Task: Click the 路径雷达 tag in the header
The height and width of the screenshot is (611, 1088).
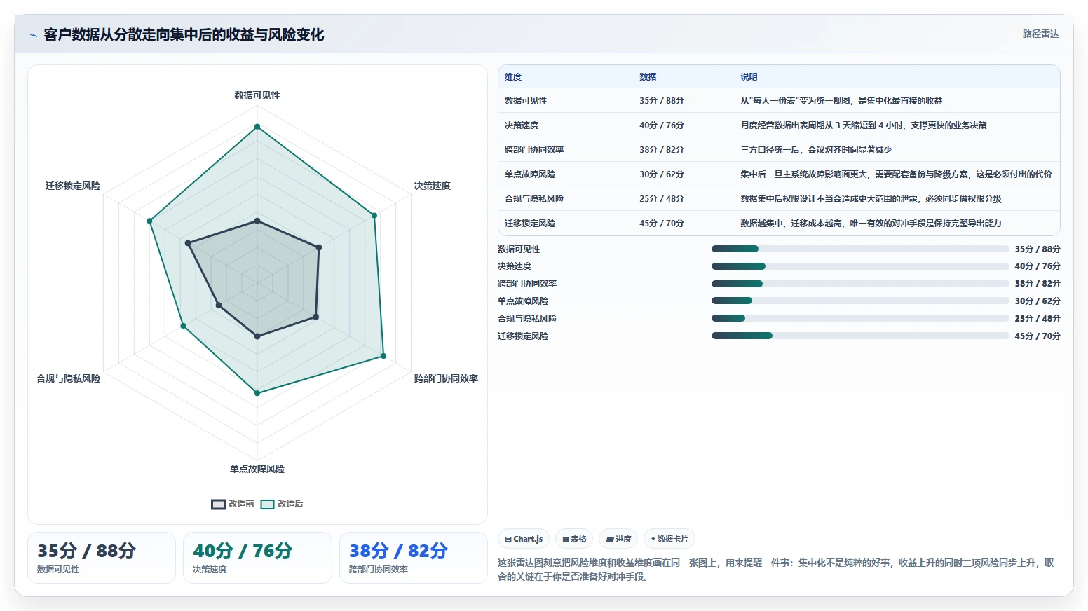Action: (1040, 34)
